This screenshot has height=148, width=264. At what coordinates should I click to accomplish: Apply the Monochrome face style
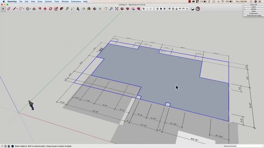click(x=164, y=9)
